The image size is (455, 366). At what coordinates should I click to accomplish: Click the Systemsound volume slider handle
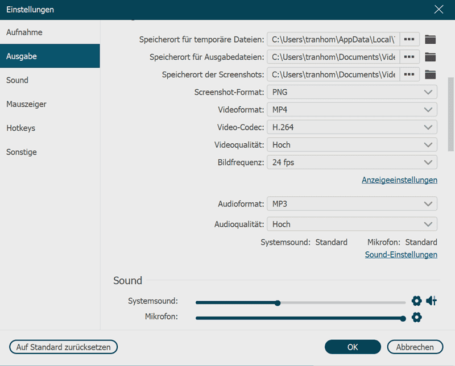coord(278,303)
